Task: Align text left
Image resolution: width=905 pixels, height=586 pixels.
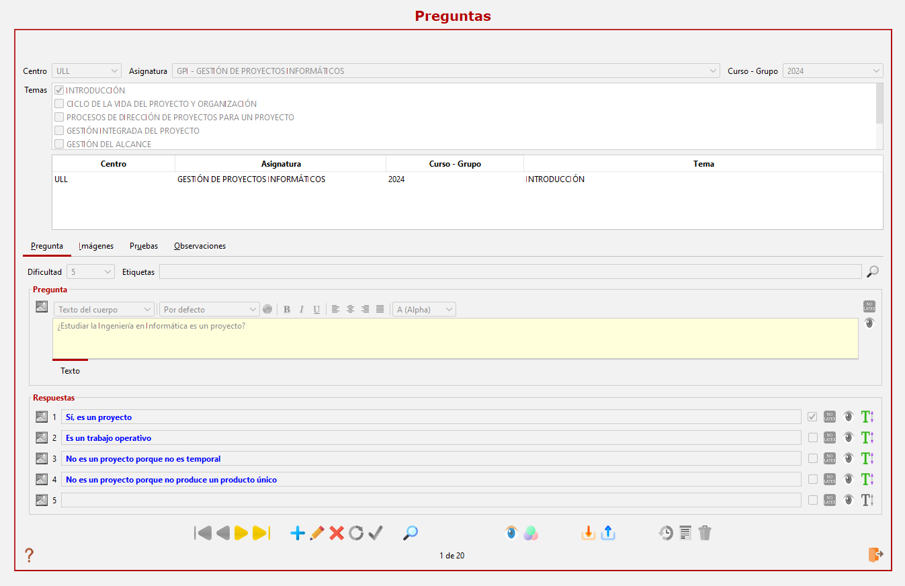Action: click(x=336, y=309)
